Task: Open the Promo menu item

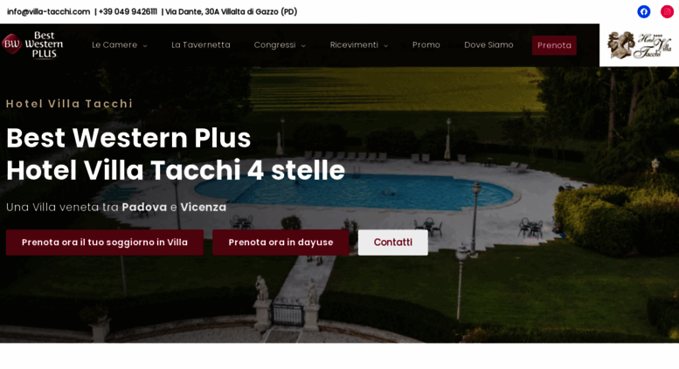Action: coord(426,45)
